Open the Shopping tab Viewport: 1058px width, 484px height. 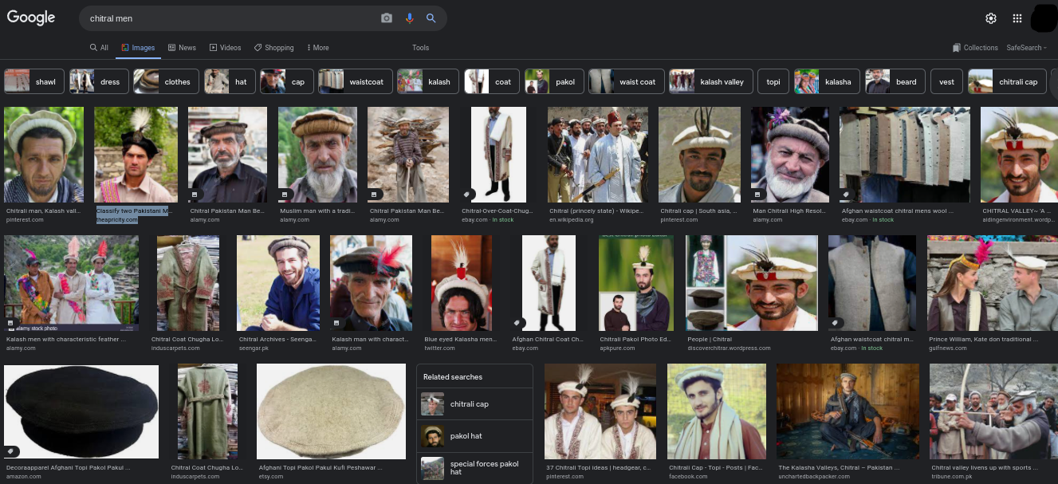pos(273,48)
